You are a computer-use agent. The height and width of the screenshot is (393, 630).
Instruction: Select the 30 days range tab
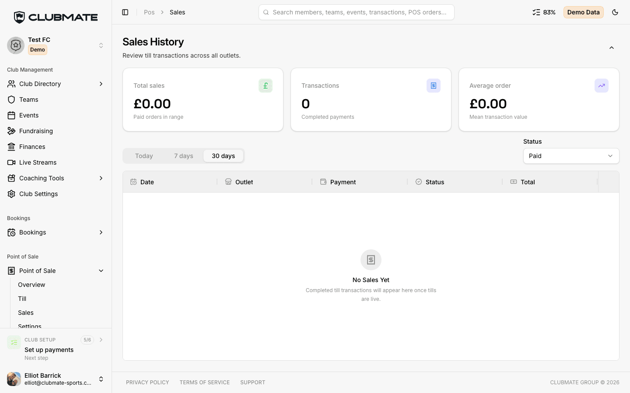[x=223, y=156]
